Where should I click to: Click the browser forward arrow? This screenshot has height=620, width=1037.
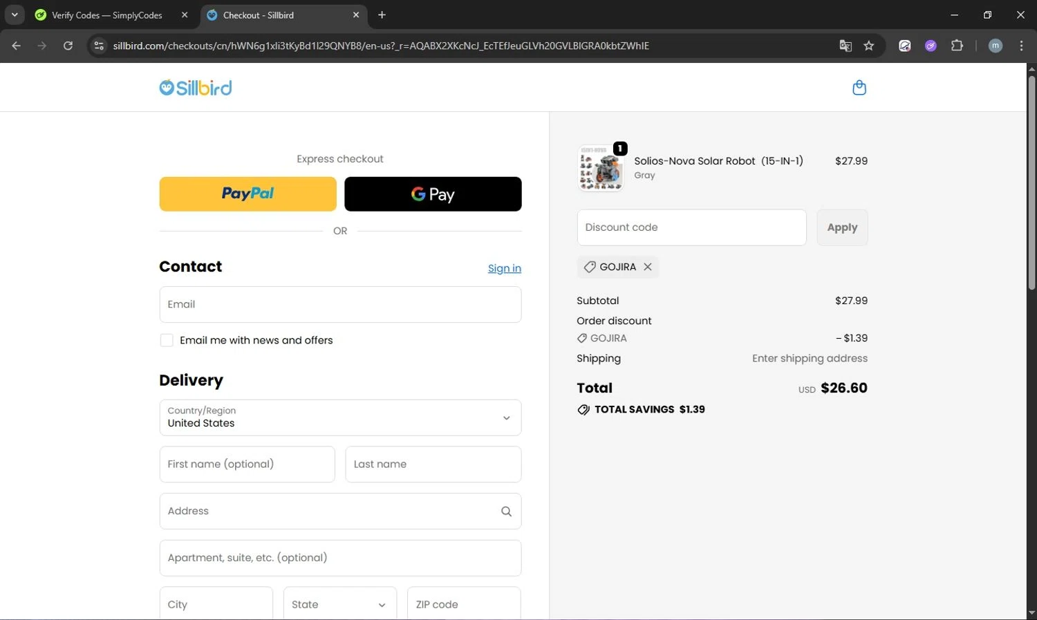point(42,46)
